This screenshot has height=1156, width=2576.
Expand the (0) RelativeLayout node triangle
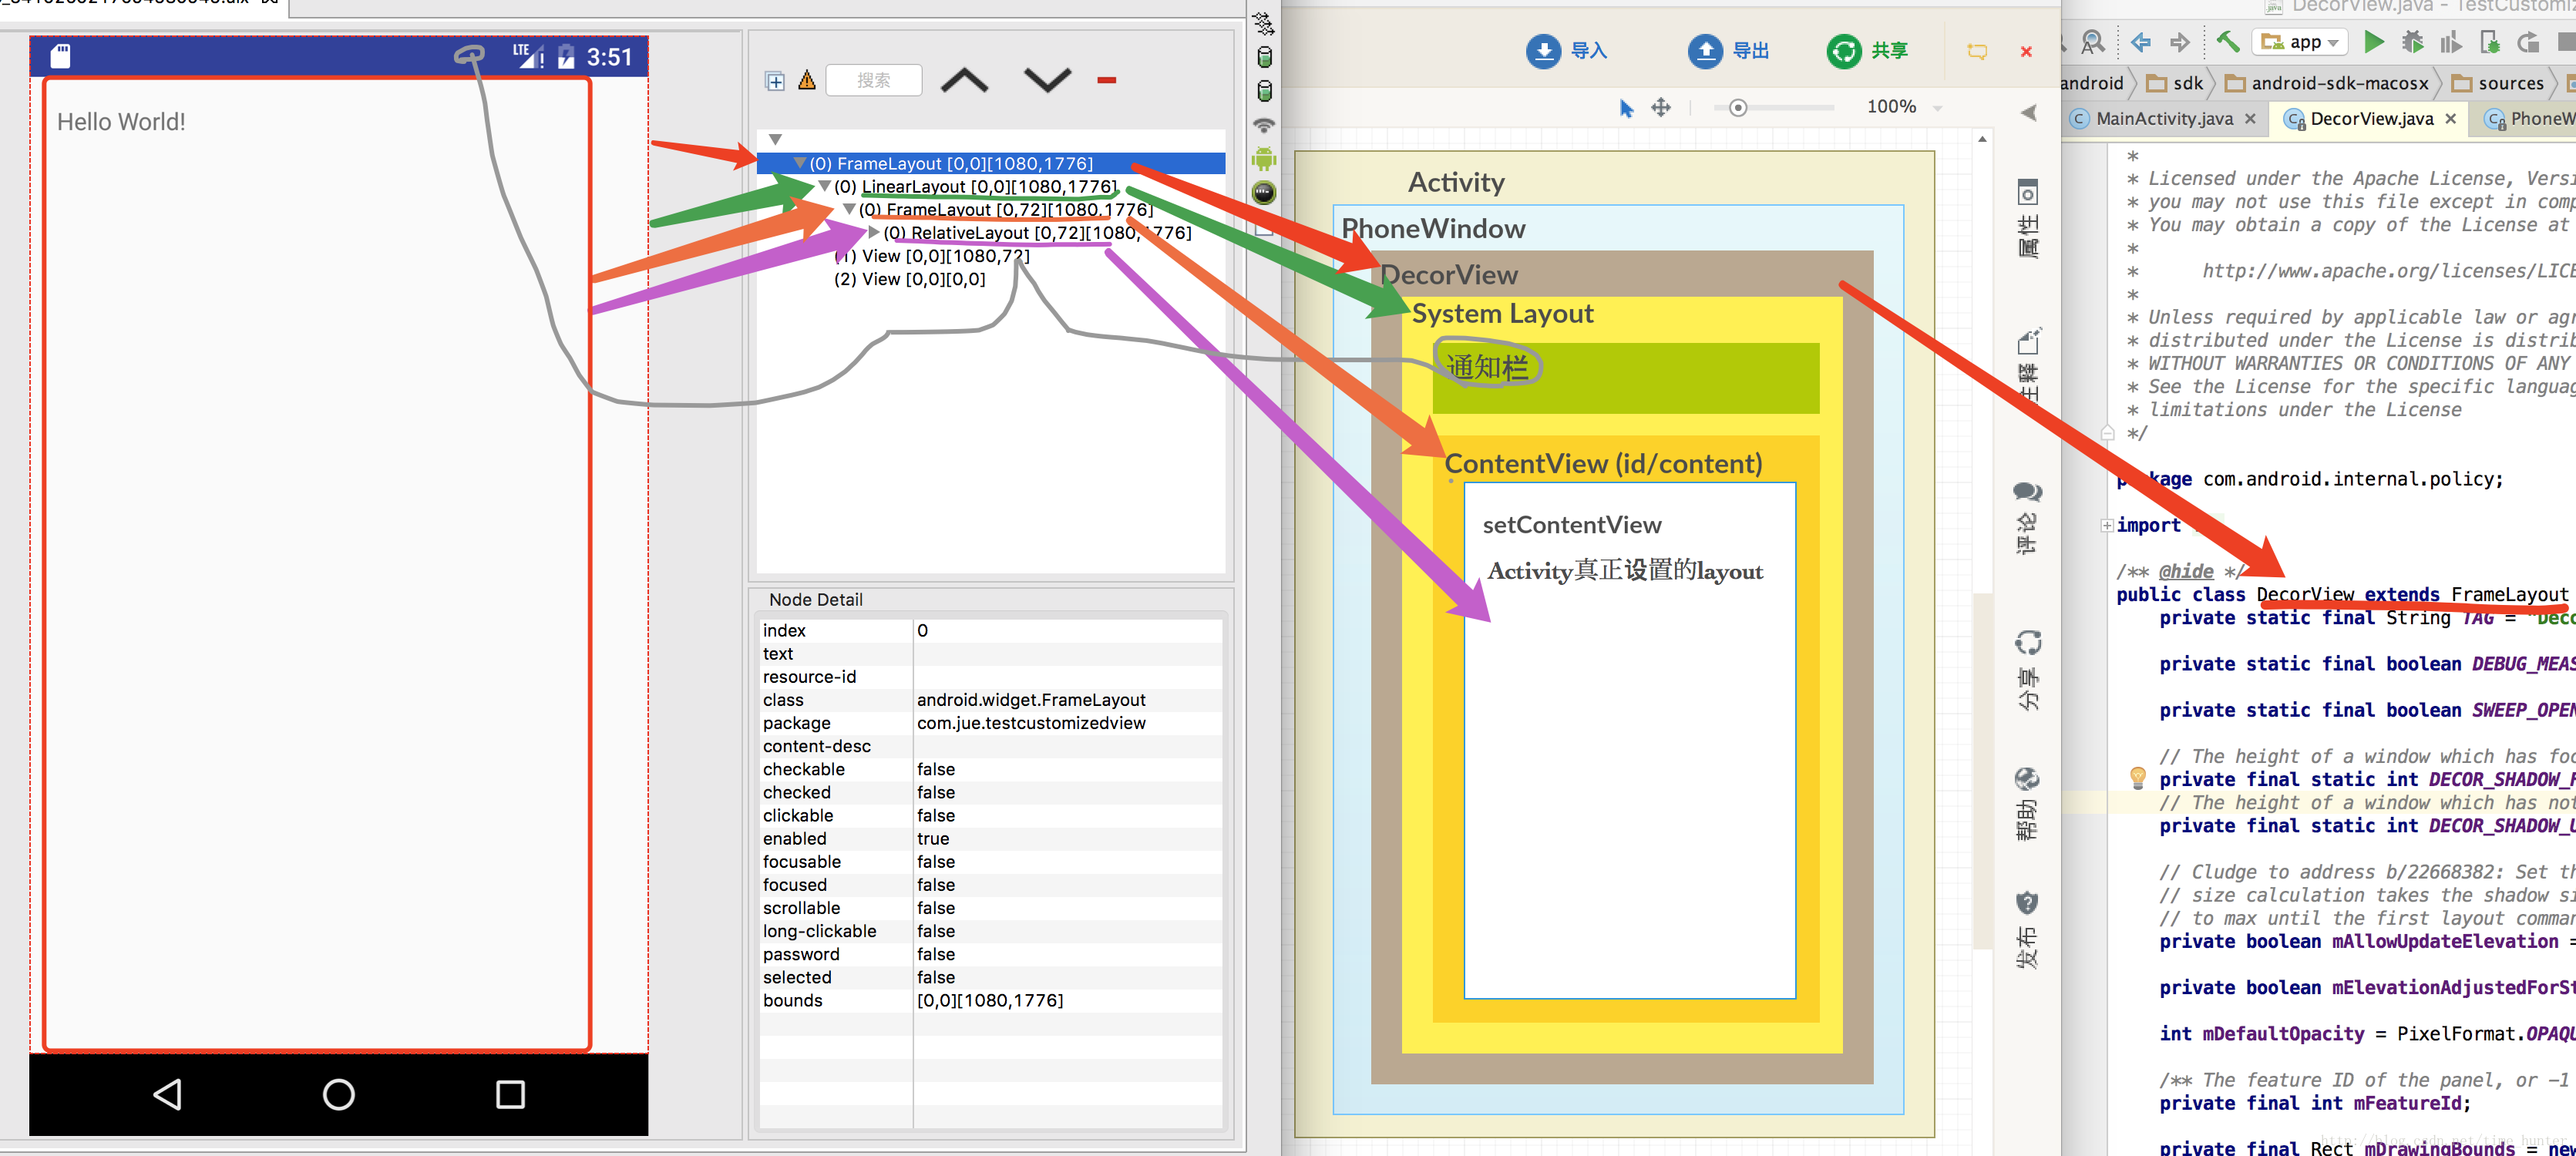click(x=873, y=232)
